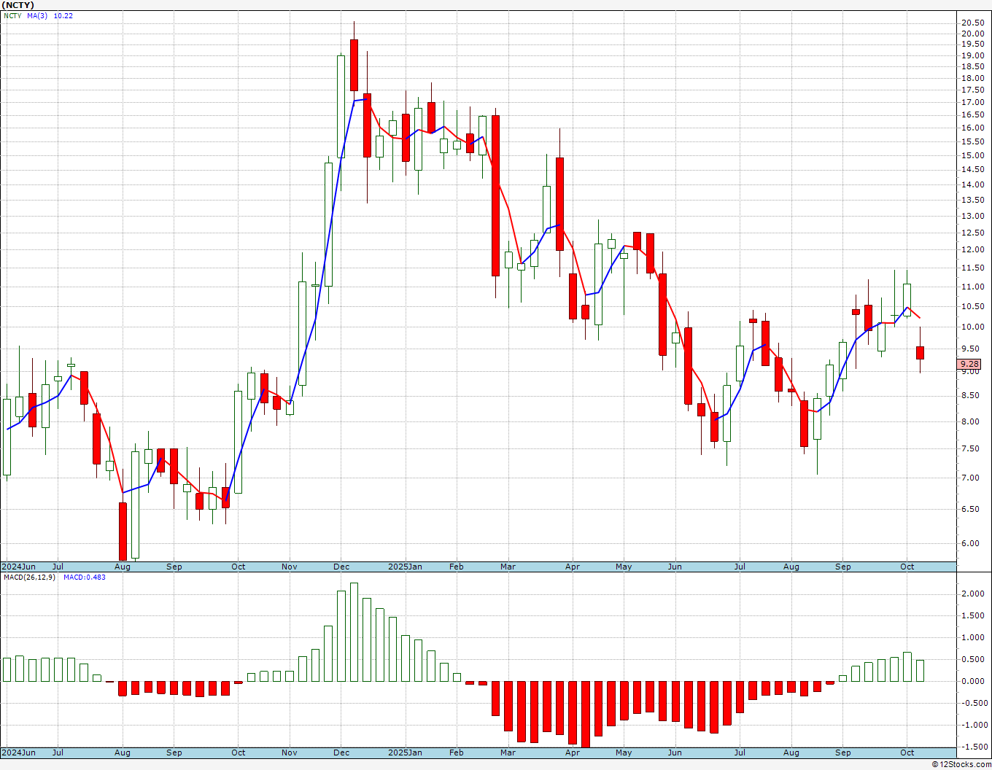
Task: Click the 14.00 price axis label
Action: (972, 184)
